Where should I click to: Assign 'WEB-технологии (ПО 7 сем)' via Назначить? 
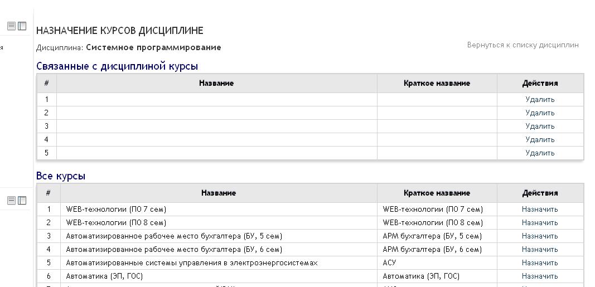pyautogui.click(x=540, y=209)
